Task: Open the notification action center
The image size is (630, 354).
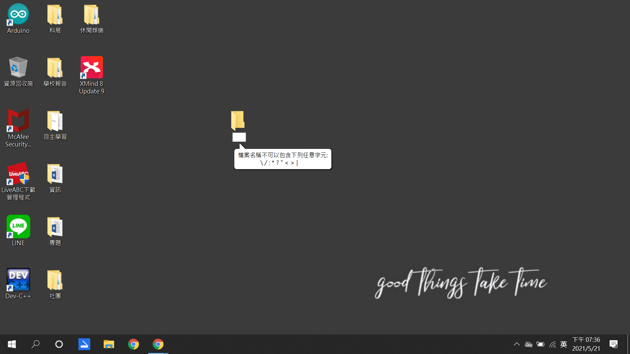Action: 613,344
